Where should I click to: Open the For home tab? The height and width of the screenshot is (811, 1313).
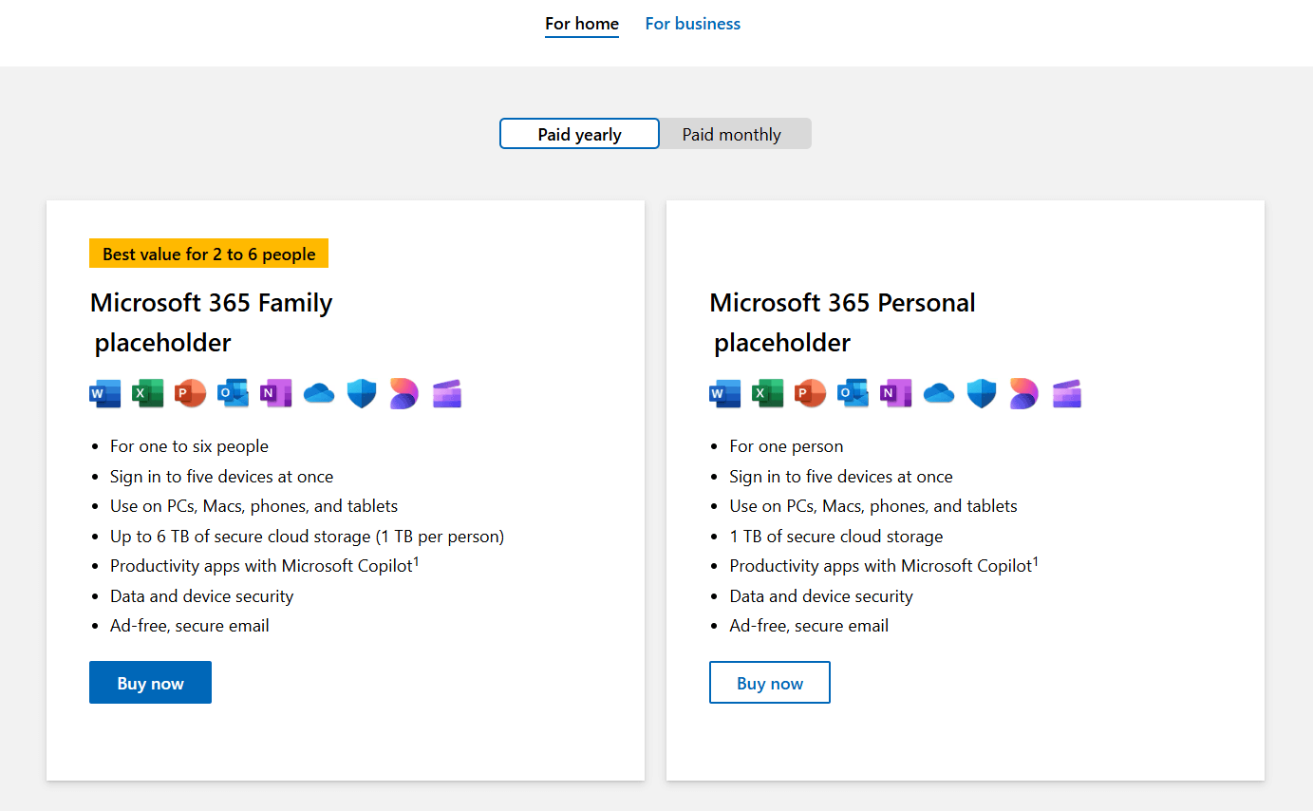coord(582,24)
